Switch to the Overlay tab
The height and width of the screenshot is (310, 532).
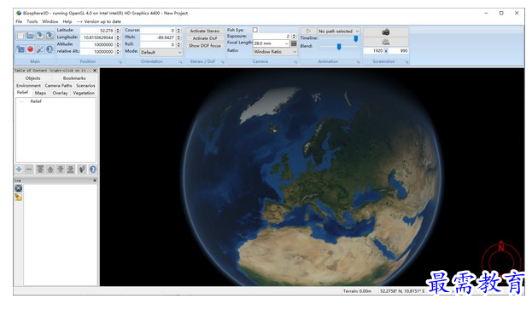(60, 93)
